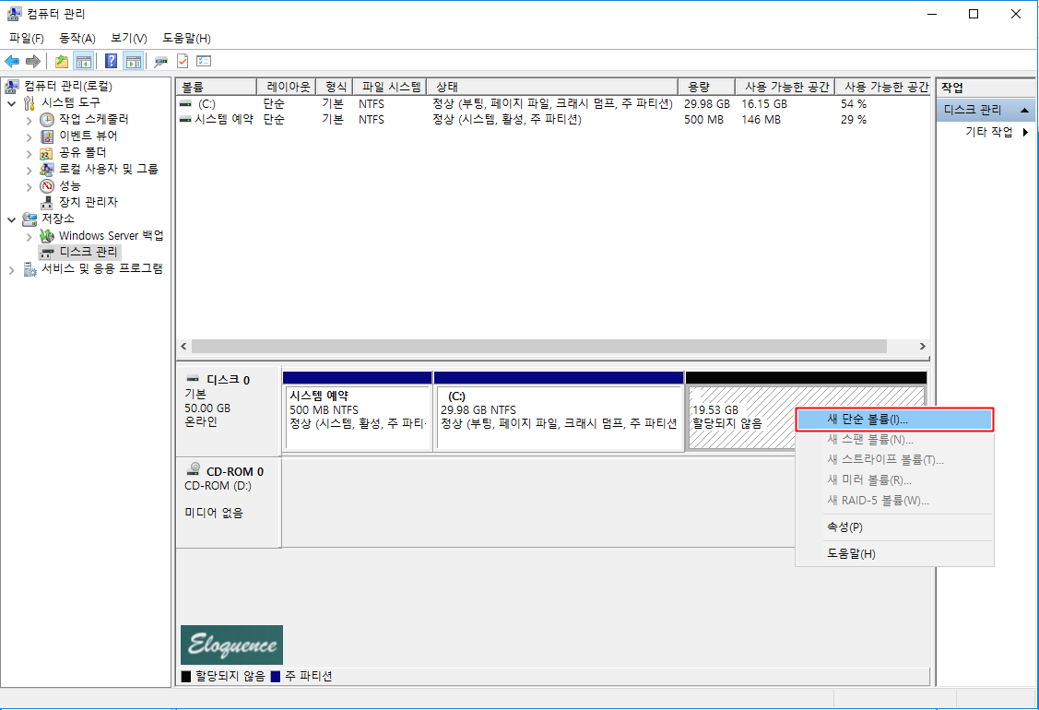Select the 디스크 관리 icon in the tree
Viewport: 1039px width, 710px height.
click(47, 253)
